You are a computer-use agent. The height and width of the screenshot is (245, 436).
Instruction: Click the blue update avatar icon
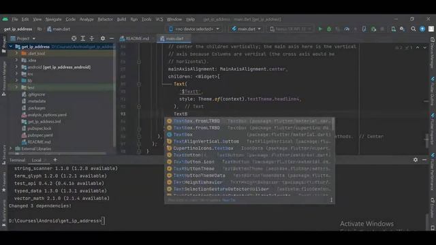pyautogui.click(x=422, y=29)
